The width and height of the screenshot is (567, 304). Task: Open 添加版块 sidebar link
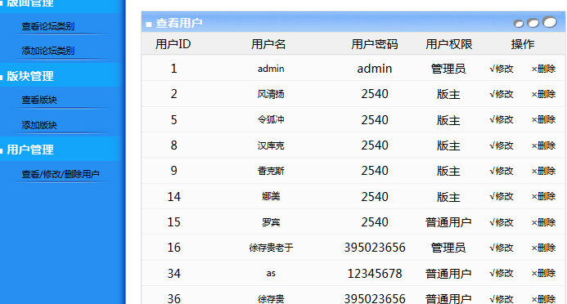point(39,125)
